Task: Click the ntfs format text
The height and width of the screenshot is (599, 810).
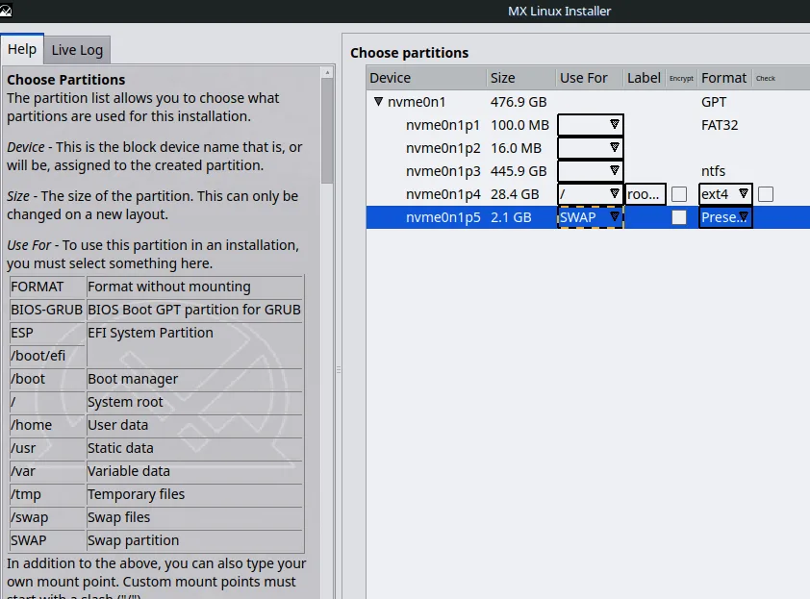Action: [x=713, y=171]
